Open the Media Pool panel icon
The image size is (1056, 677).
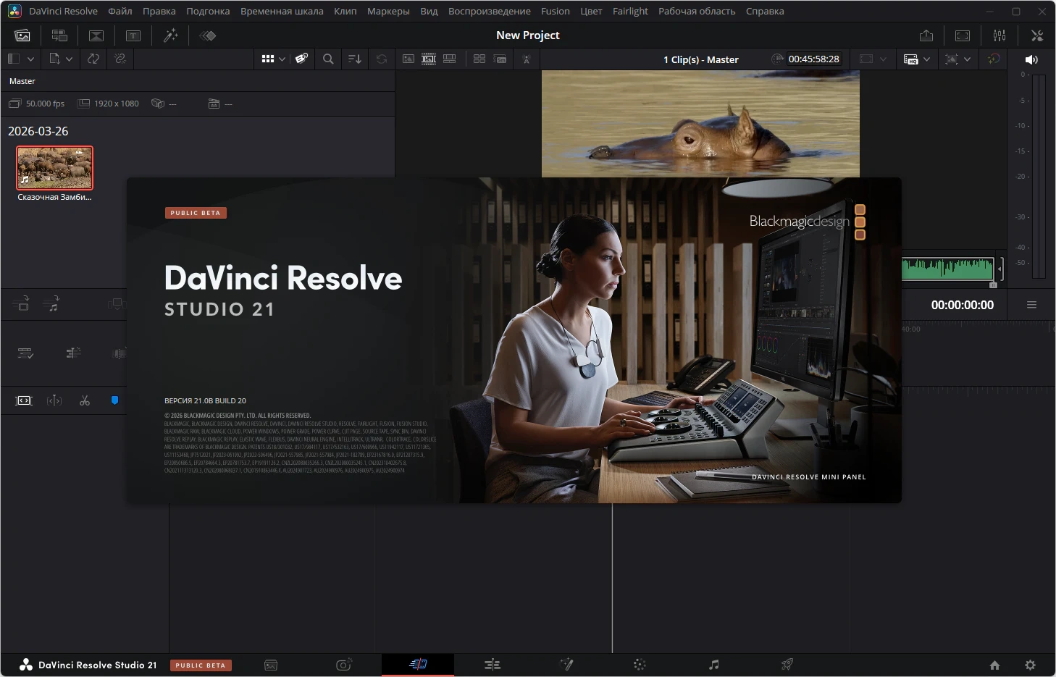pyautogui.click(x=22, y=35)
